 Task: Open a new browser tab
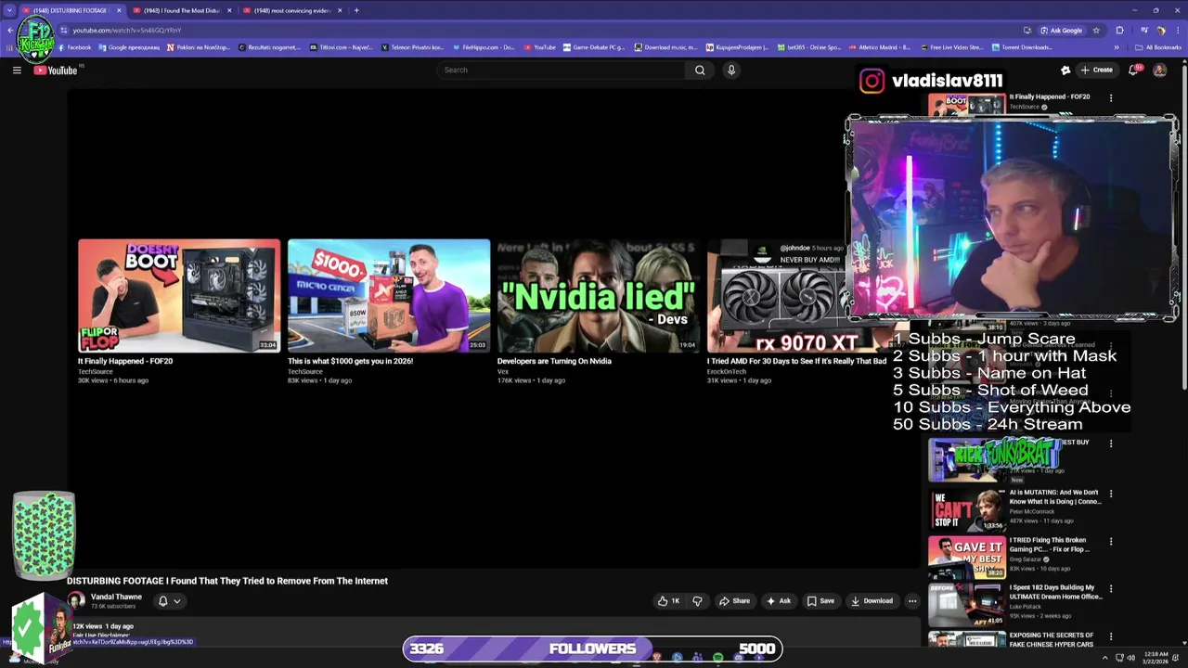[356, 10]
